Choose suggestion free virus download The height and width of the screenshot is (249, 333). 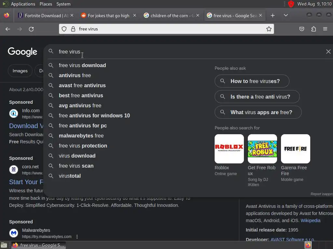(82, 65)
